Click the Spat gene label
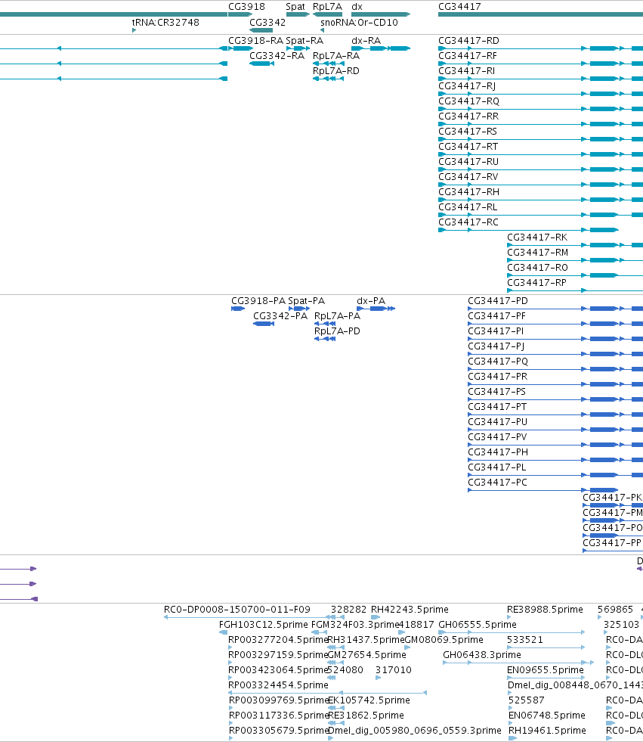 coord(295,7)
